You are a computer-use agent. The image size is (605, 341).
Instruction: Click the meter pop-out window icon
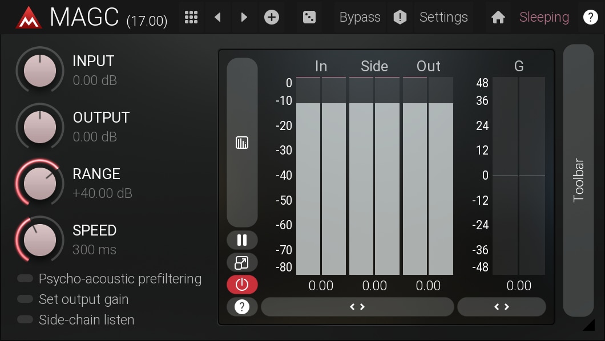tap(242, 262)
